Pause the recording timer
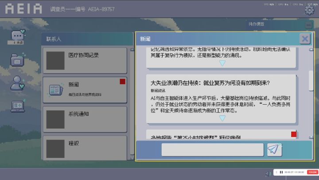The width and height of the screenshot is (319, 180). point(281,172)
